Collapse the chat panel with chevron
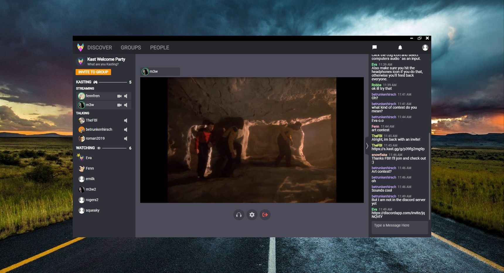Image resolution: width=504 pixels, height=273 pixels. pyautogui.click(x=367, y=146)
